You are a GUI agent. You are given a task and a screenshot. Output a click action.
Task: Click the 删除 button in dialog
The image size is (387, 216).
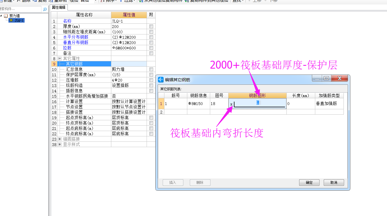(x=200, y=182)
